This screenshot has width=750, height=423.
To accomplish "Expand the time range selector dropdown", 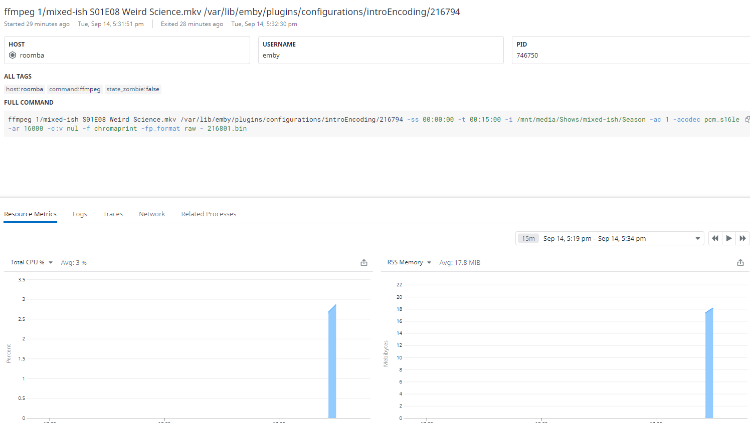I will (x=697, y=239).
